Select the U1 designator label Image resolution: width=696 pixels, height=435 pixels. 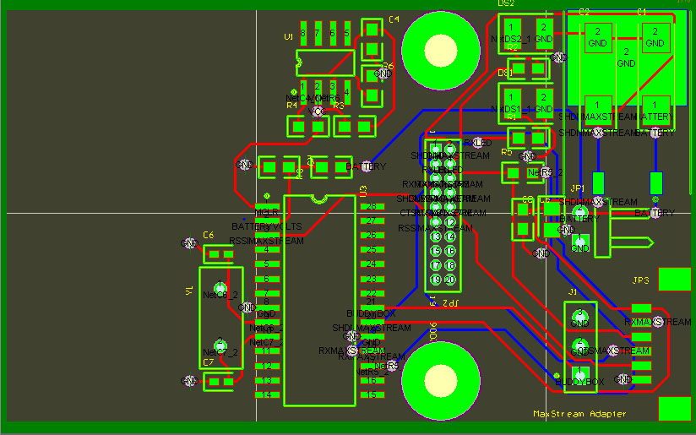click(289, 37)
